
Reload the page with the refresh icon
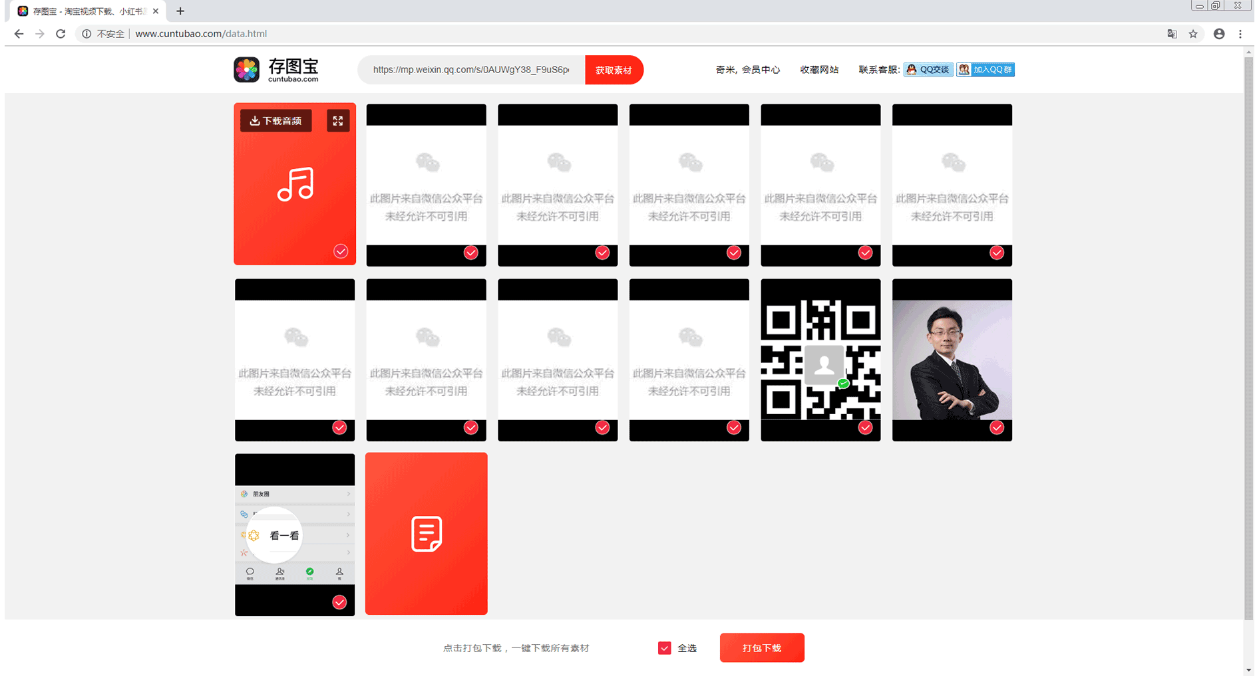(61, 34)
